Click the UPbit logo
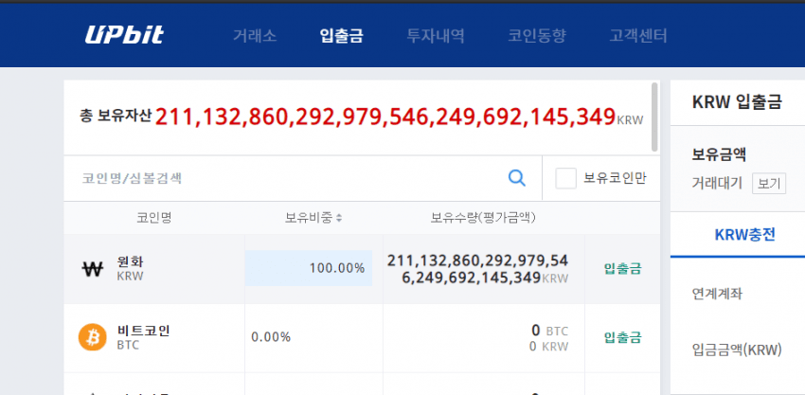 tap(124, 36)
